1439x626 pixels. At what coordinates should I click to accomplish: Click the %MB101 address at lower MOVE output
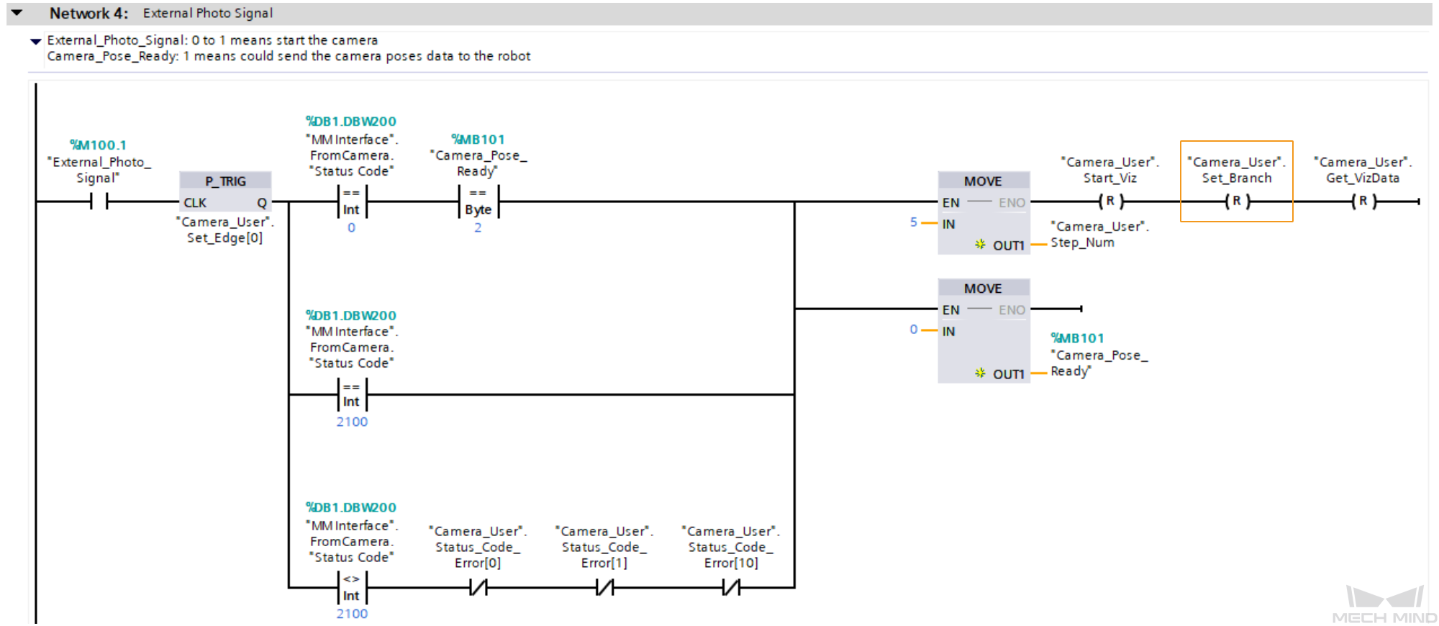coord(1078,338)
